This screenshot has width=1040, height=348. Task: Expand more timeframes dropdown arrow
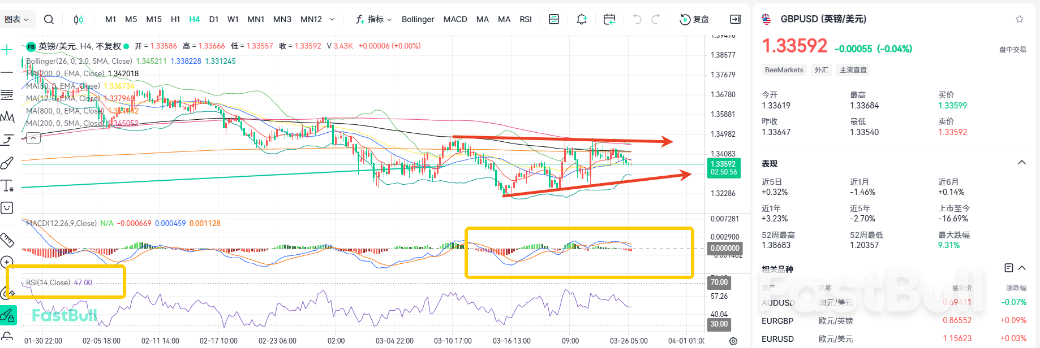point(332,19)
